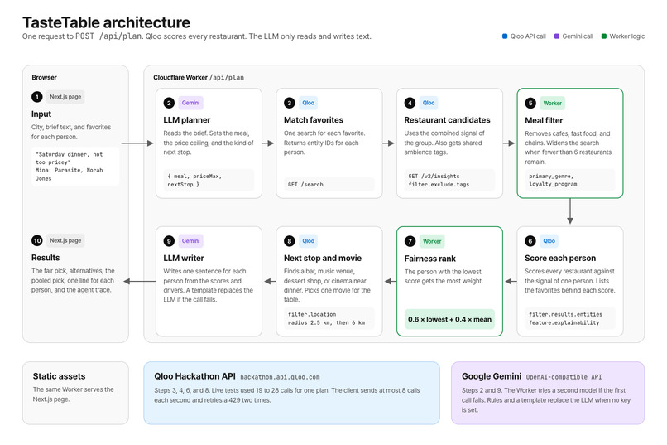
Task: Click the 'Browser' panel label
Action: point(44,78)
